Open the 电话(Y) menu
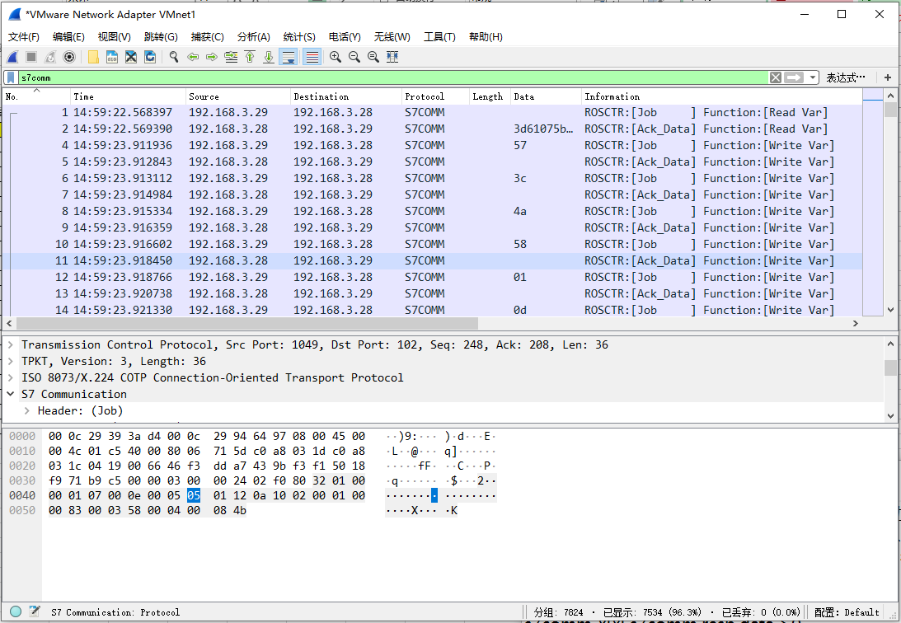The height and width of the screenshot is (623, 901). (345, 37)
